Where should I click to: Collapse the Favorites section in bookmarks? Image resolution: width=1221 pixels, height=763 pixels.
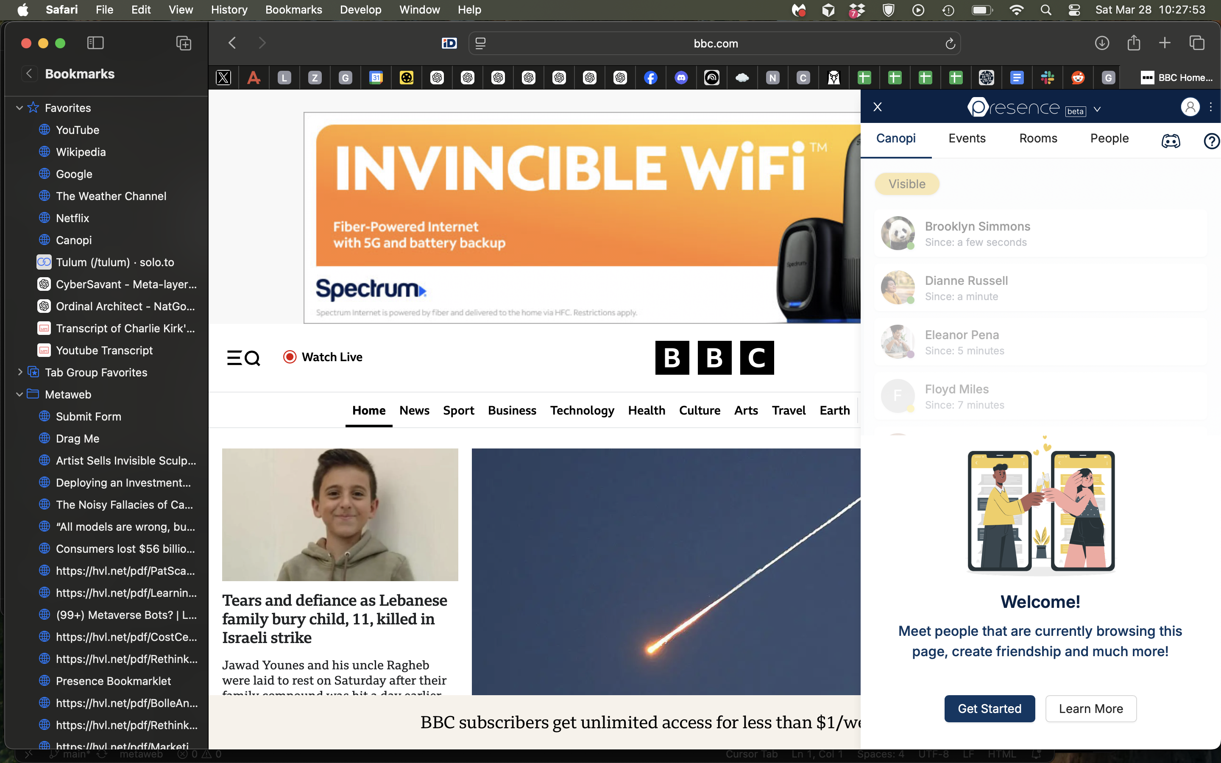click(x=19, y=108)
